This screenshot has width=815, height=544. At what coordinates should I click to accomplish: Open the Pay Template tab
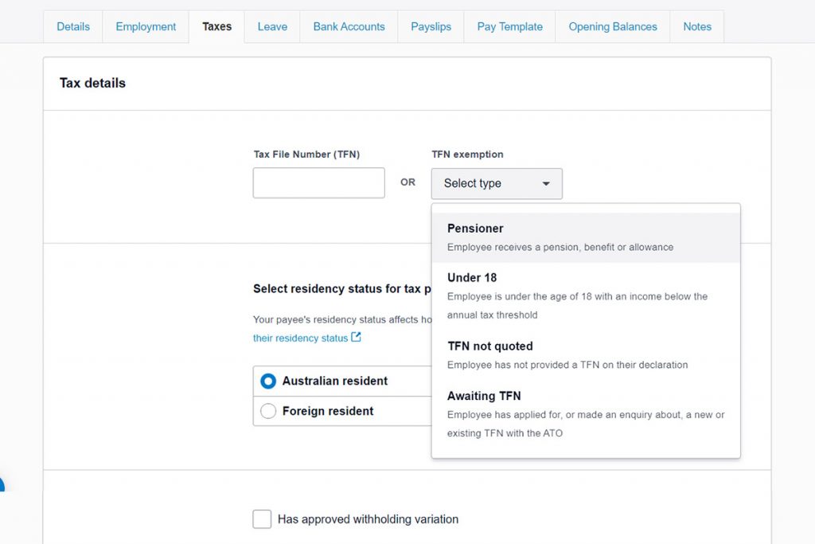click(x=509, y=26)
